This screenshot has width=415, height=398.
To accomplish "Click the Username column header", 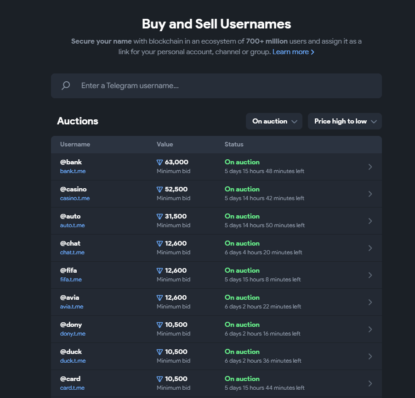I will [75, 144].
